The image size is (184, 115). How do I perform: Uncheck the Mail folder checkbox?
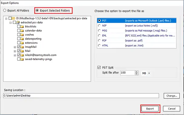tap(19, 51)
